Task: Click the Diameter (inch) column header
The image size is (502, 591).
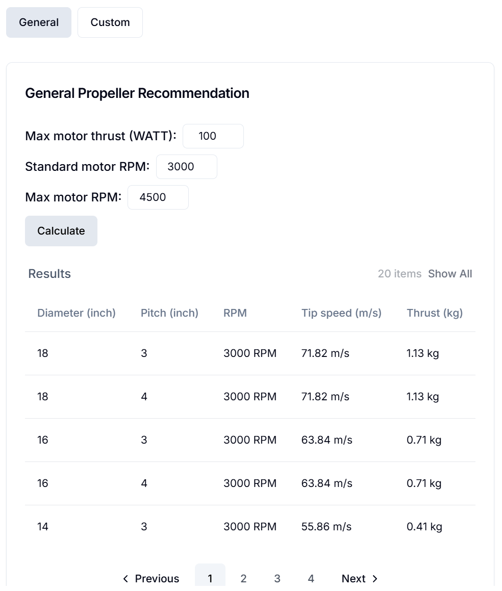Action: point(77,313)
